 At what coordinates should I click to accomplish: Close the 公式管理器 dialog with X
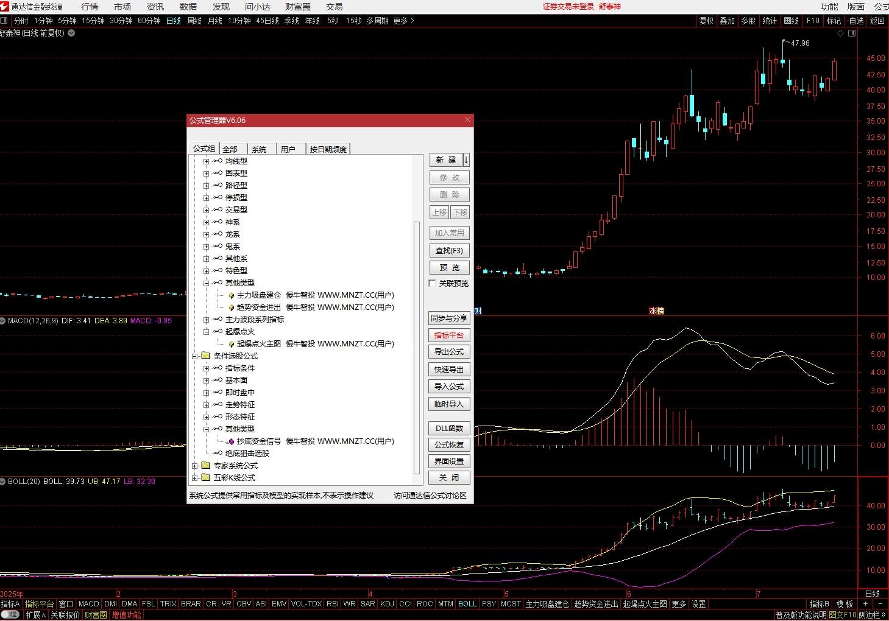pos(467,120)
